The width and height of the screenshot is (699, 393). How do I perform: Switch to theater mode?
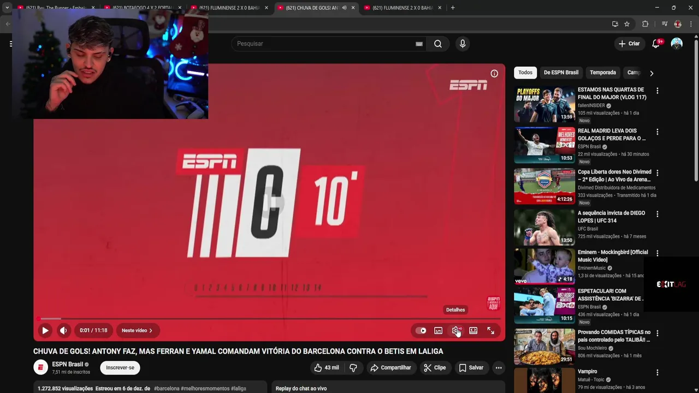click(x=473, y=331)
